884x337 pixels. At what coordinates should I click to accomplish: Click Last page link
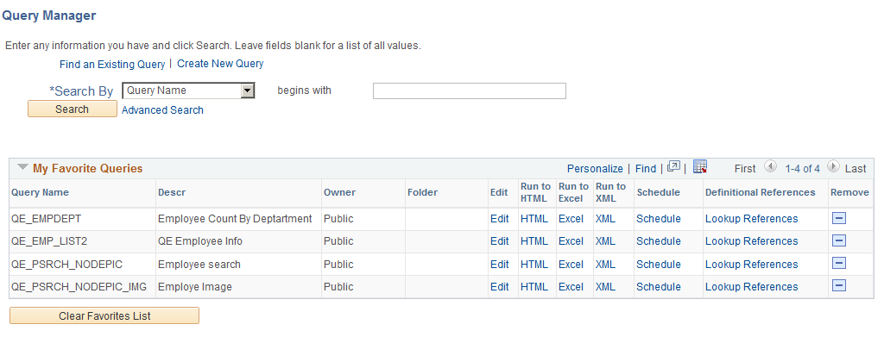point(856,168)
